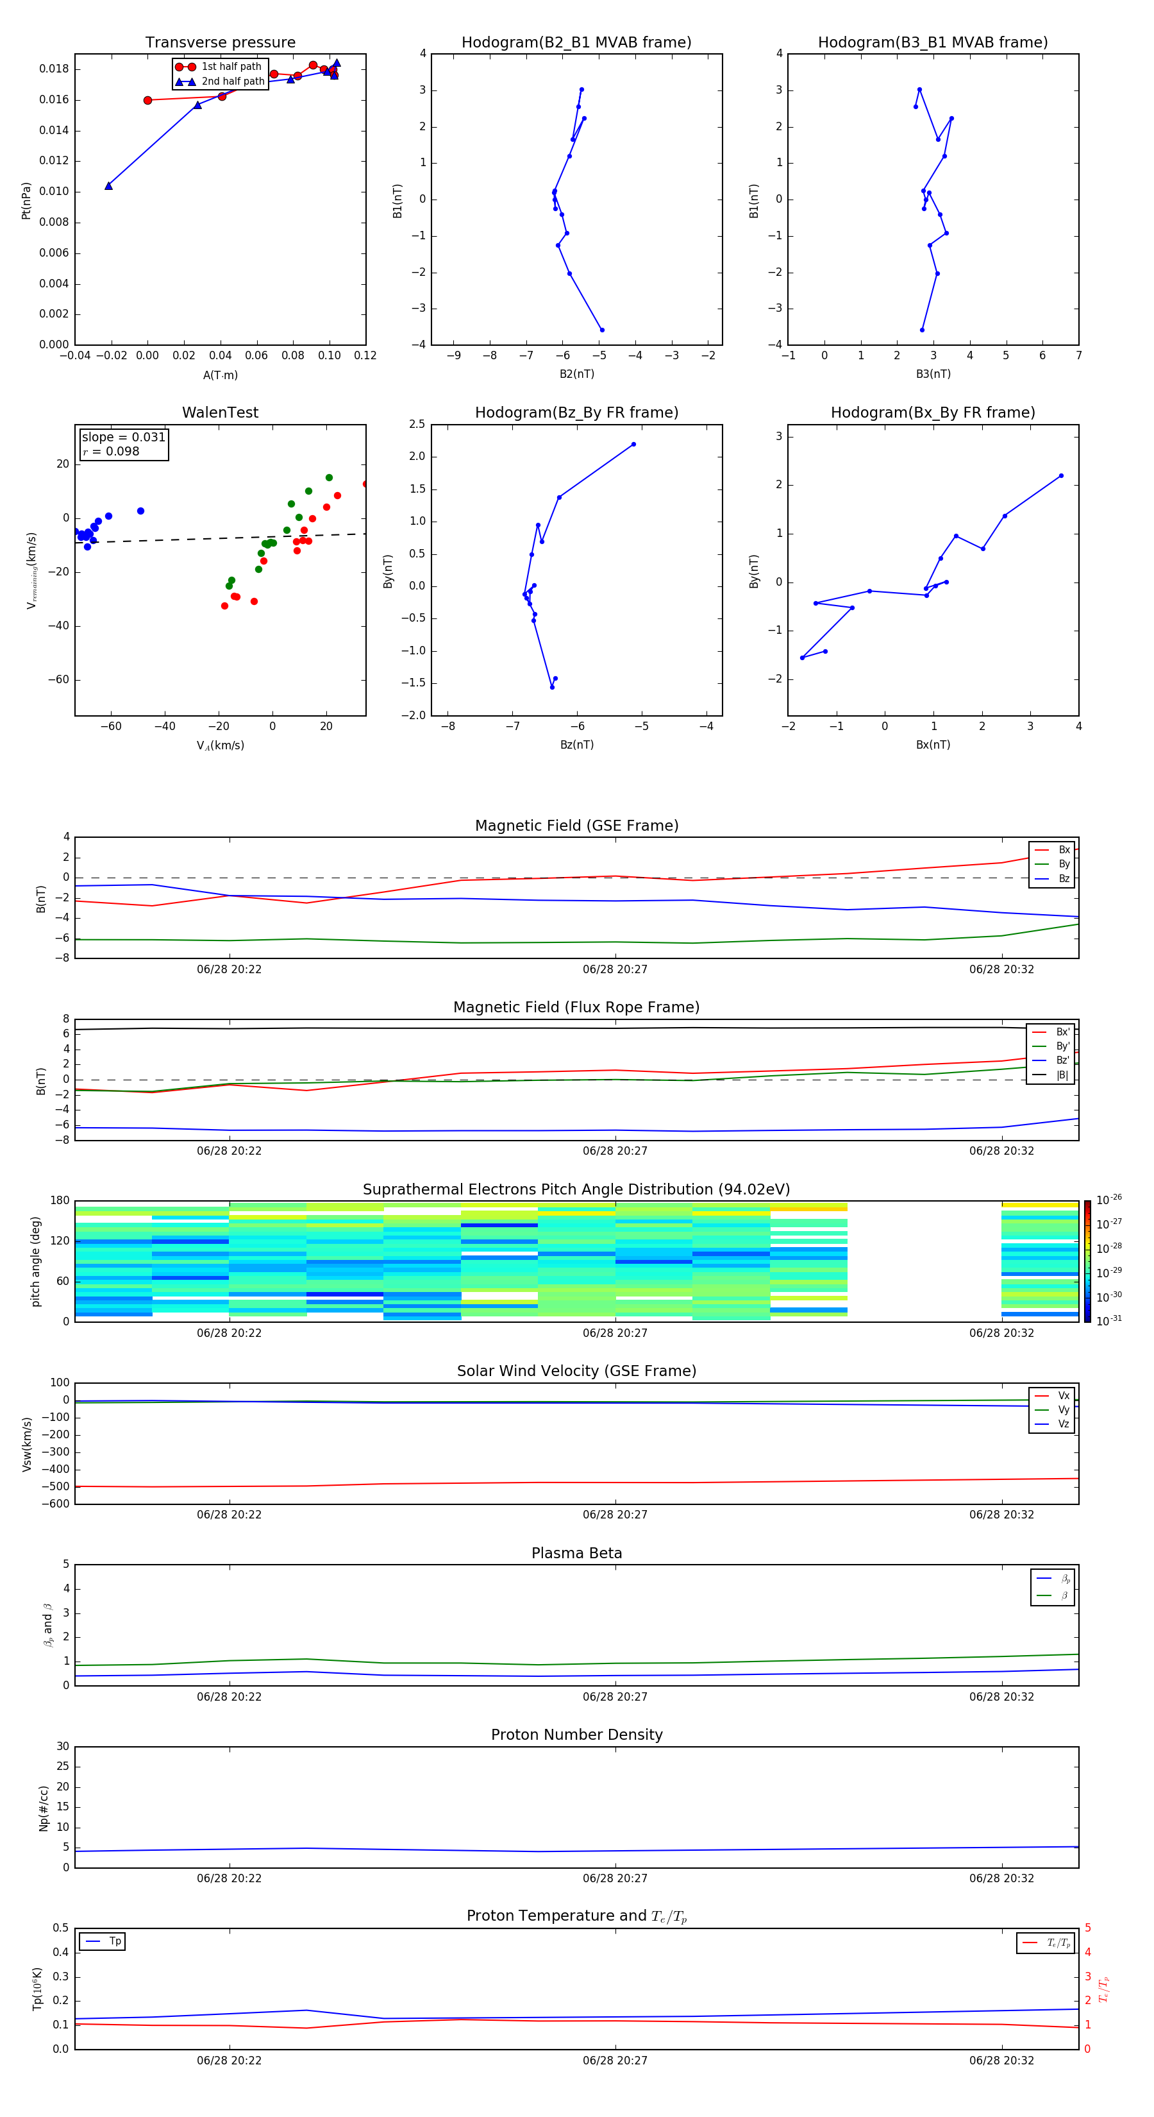Click '2nd half path' legend entry
Image resolution: width=1154 pixels, height=2117 pixels.
coord(220,81)
